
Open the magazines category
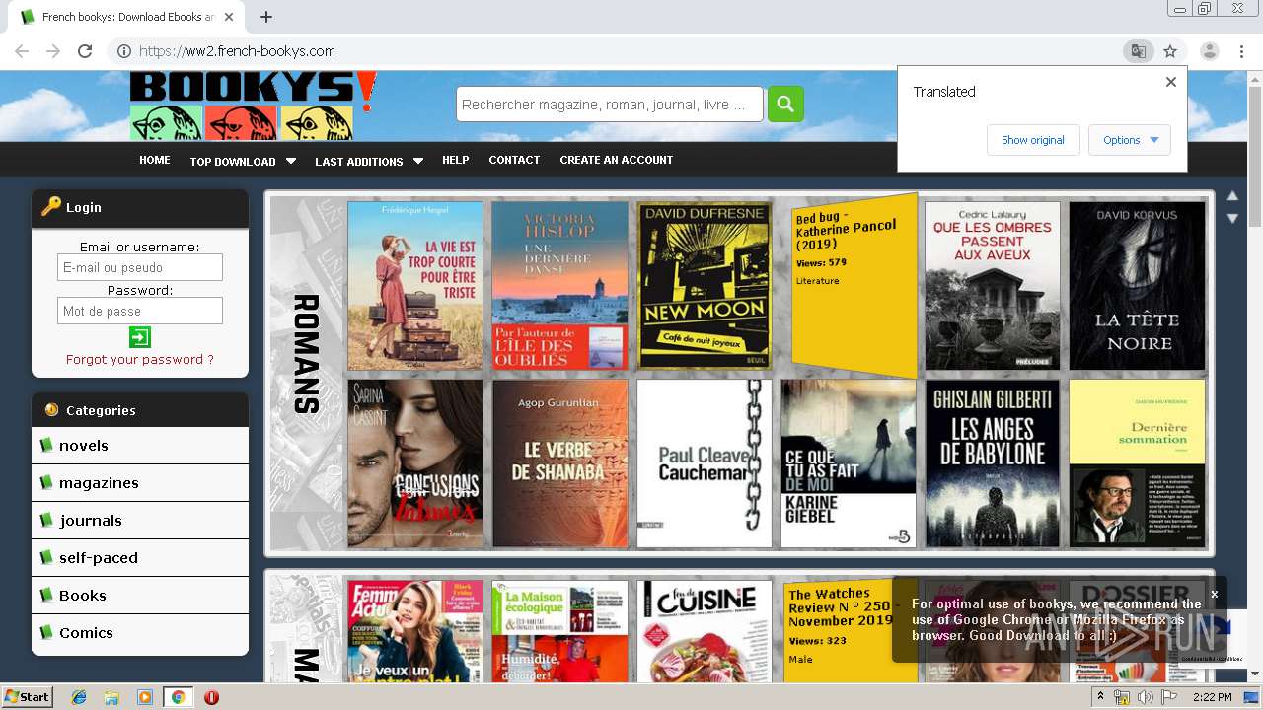point(140,483)
